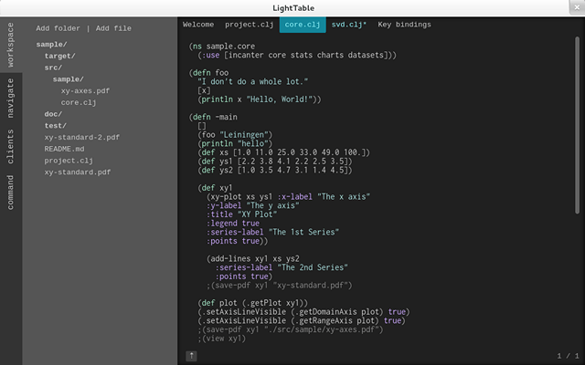Open the command sidebar panel
The height and width of the screenshot is (365, 585).
(x=11, y=192)
